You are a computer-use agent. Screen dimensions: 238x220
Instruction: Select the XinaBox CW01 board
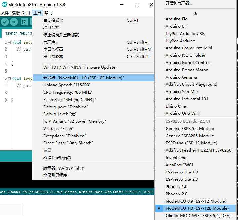pos(195,165)
